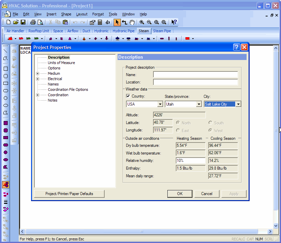Open Project Properties toolbar icon
281x243 pixels.
(93, 22)
